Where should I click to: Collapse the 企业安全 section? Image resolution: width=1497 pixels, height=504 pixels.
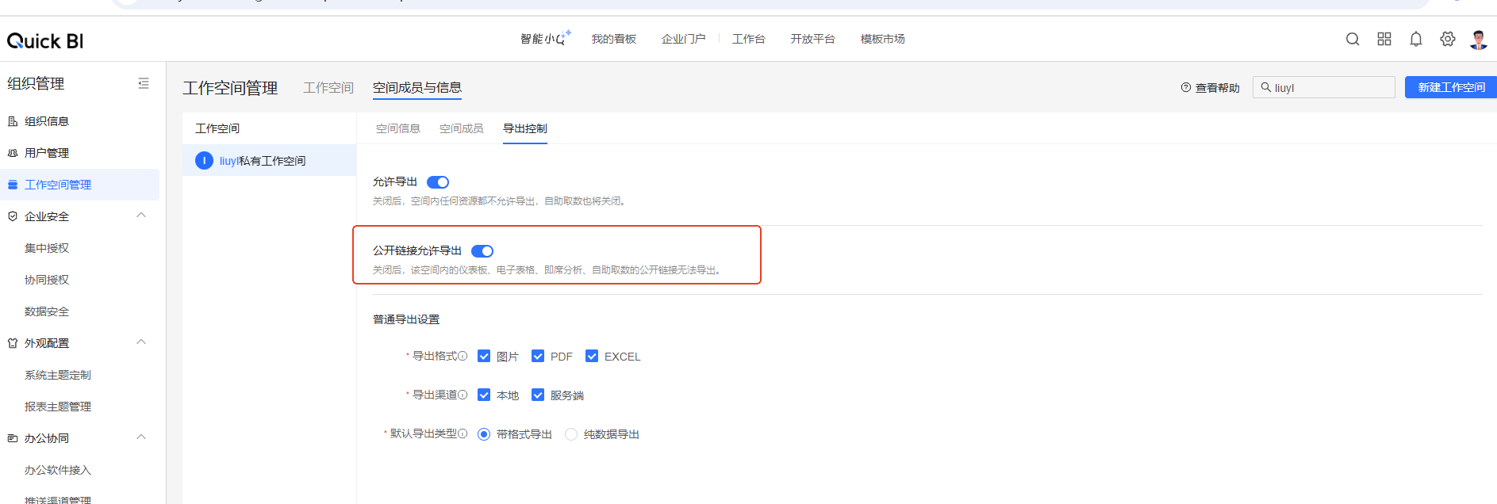(141, 216)
